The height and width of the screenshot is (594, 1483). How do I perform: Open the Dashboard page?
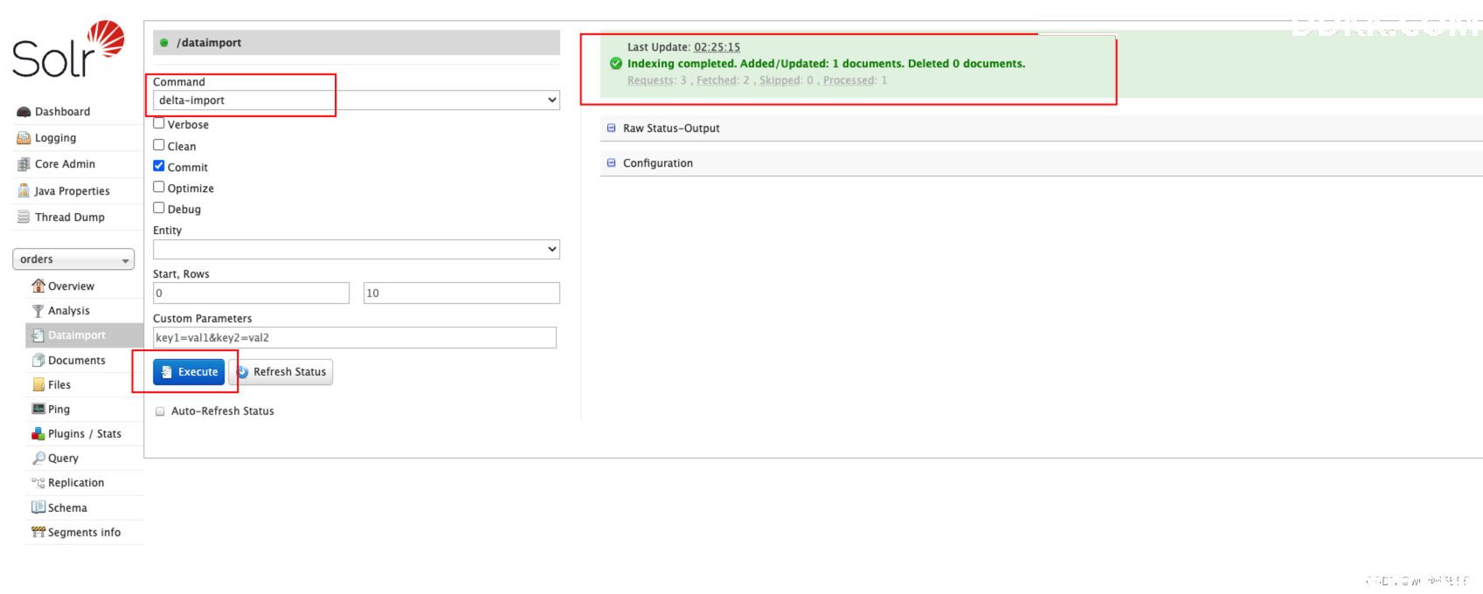[x=62, y=112]
